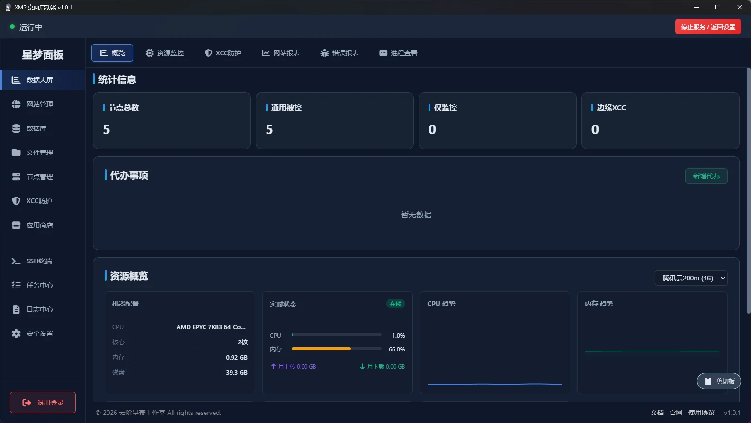Open the 网站报表 tab

pyautogui.click(x=281, y=53)
